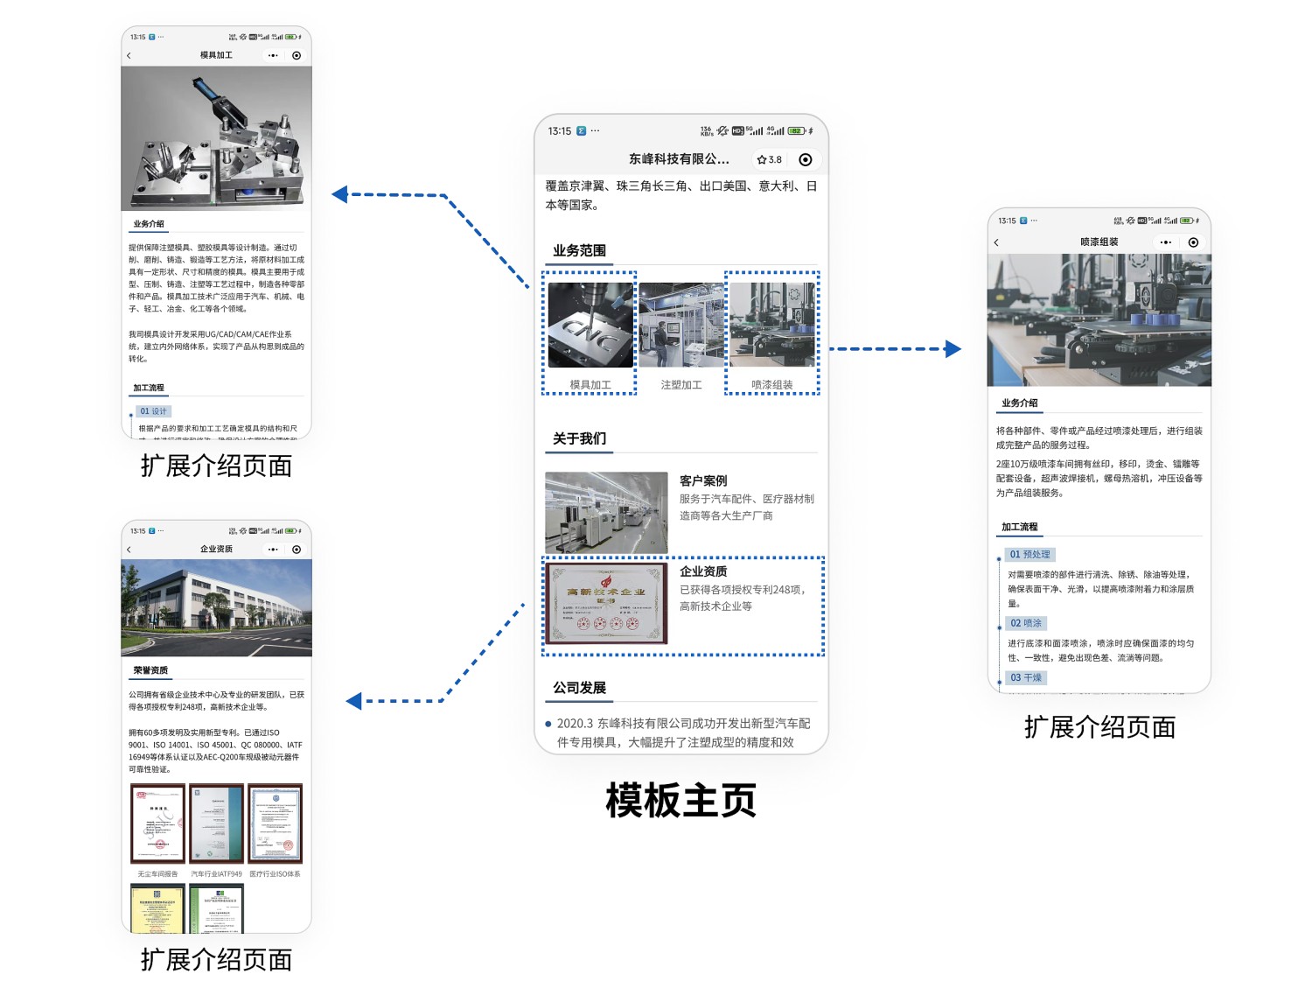Tap 喷漆组装 title in right phone header
The image size is (1312, 988).
click(1099, 242)
